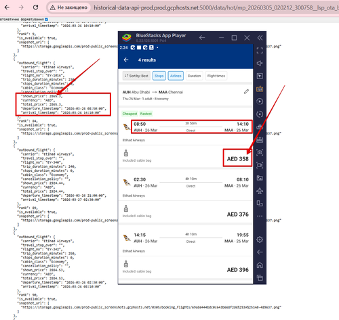The width and height of the screenshot is (339, 320).
Task: Select the 08:50 Etihad flight
Action: coord(186,127)
